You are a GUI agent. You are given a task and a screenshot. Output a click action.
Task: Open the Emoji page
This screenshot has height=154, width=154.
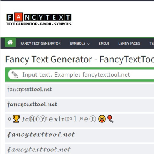[x=104, y=44]
